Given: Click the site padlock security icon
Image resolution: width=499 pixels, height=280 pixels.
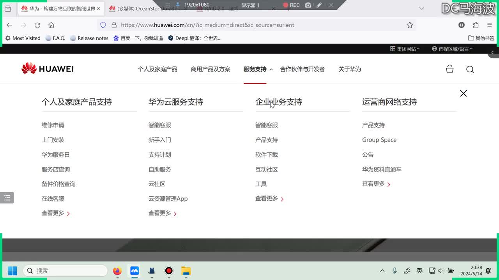Looking at the screenshot, I should point(114,25).
